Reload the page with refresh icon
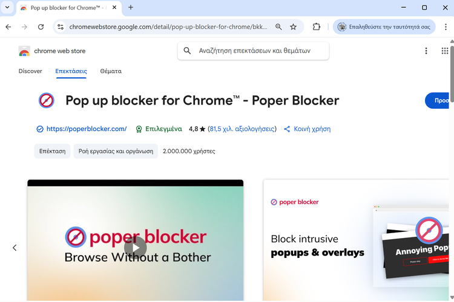Image resolution: width=454 pixels, height=302 pixels. pyautogui.click(x=41, y=27)
